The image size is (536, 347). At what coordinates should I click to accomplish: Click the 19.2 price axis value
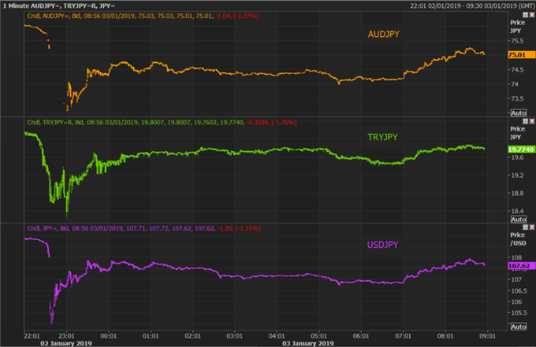[517, 175]
